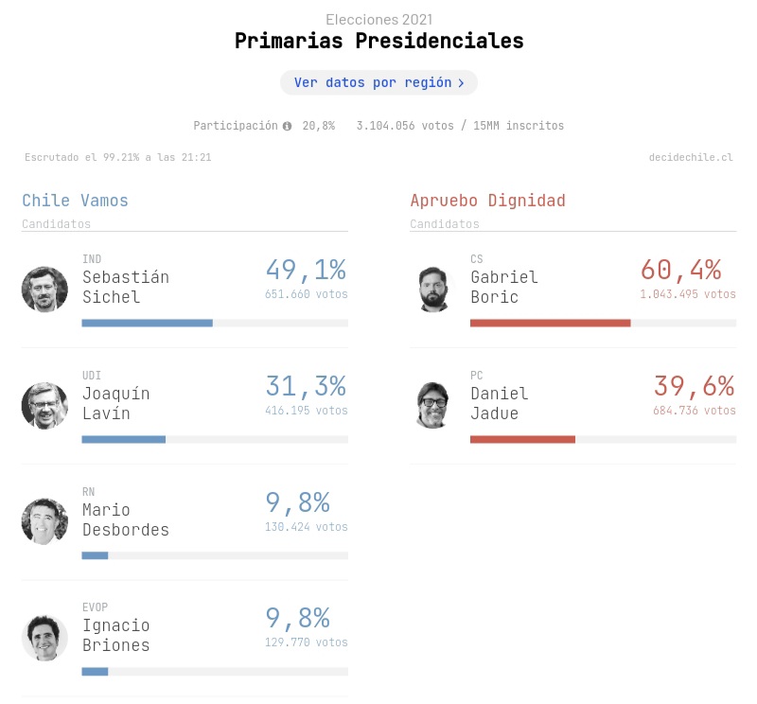
Task: Click Sichel's blue vote progress bar
Action: (147, 323)
